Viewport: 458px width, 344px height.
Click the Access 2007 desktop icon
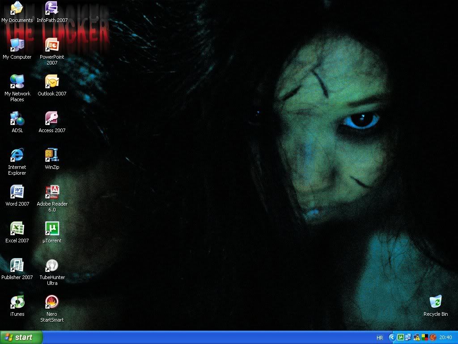pyautogui.click(x=52, y=118)
